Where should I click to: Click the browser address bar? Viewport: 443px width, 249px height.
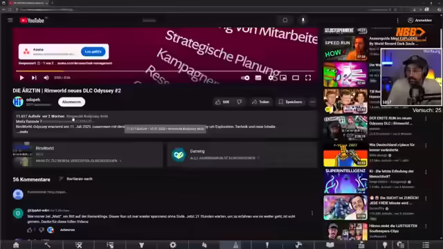pos(198,10)
